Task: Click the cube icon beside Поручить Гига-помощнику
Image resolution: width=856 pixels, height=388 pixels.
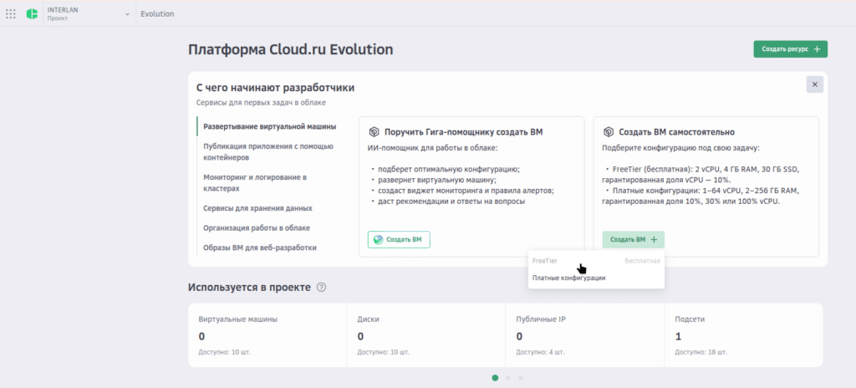Action: 374,132
